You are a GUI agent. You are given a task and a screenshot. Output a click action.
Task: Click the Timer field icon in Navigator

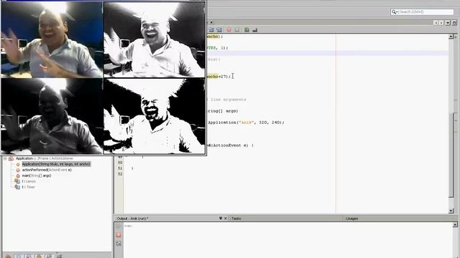coord(17,187)
